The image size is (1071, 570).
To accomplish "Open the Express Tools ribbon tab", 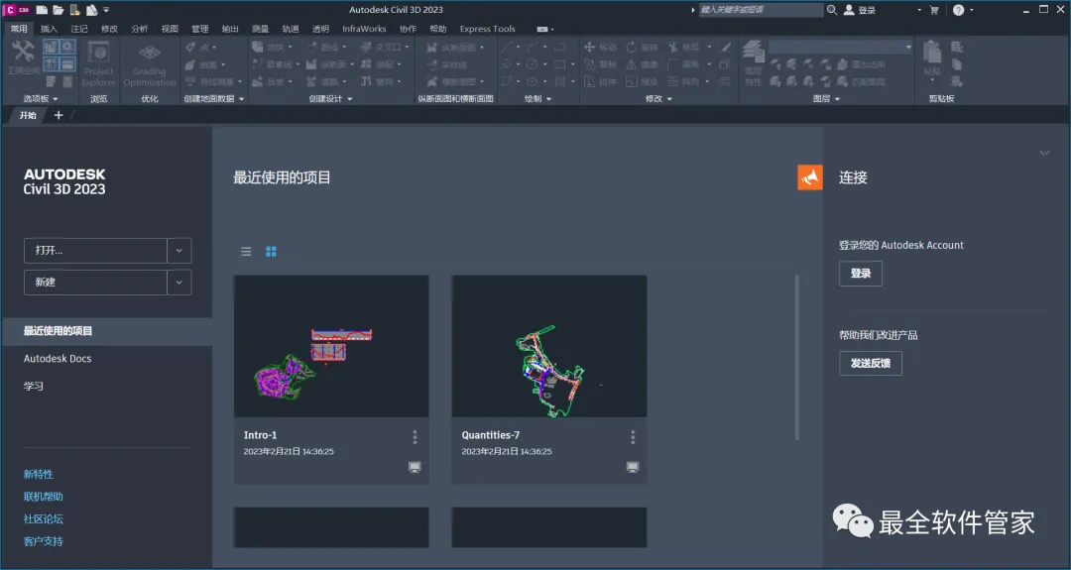I will point(487,29).
